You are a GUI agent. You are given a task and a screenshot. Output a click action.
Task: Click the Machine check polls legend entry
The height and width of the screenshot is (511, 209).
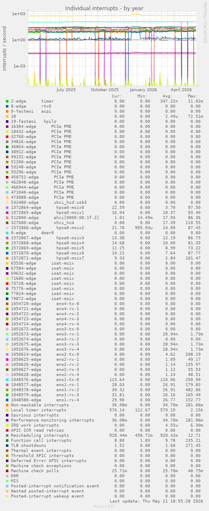pos(35,471)
